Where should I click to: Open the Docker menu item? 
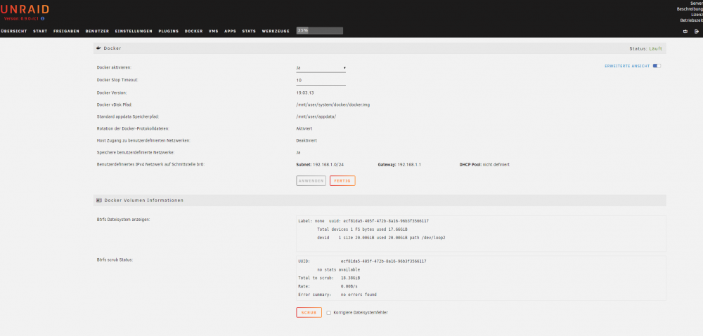(x=194, y=32)
